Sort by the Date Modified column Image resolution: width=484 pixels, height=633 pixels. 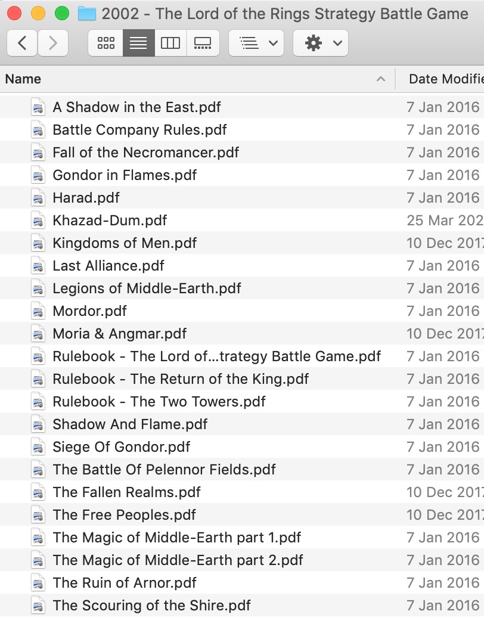click(x=445, y=79)
